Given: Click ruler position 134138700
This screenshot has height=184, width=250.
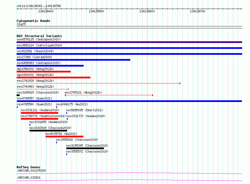Looking at the screenshot, I should point(197,11).
